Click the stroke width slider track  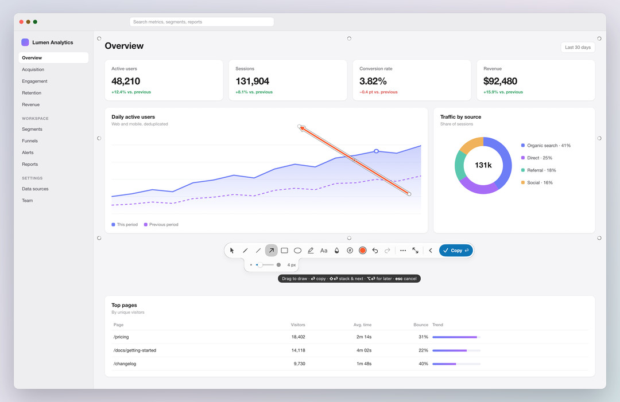pyautogui.click(x=265, y=265)
